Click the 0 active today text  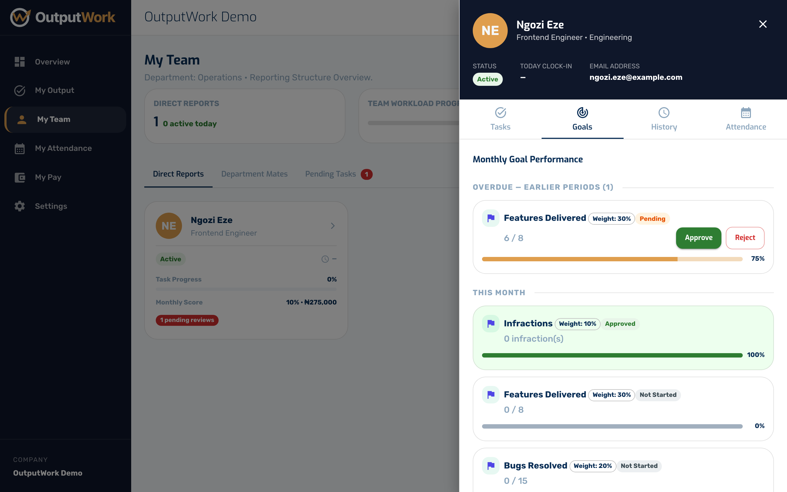pos(190,124)
